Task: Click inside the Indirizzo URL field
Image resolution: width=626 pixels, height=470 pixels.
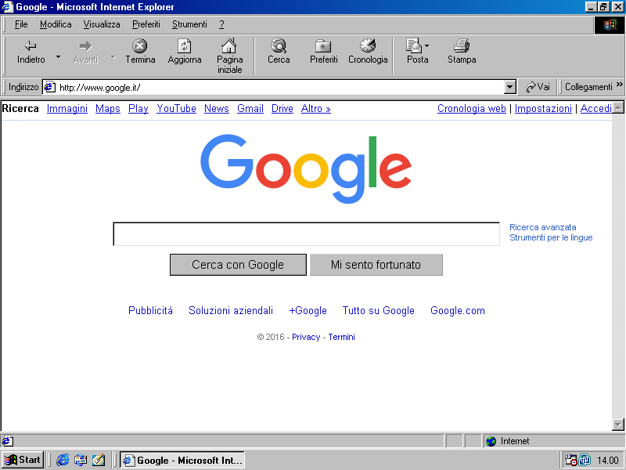Action: pos(279,87)
